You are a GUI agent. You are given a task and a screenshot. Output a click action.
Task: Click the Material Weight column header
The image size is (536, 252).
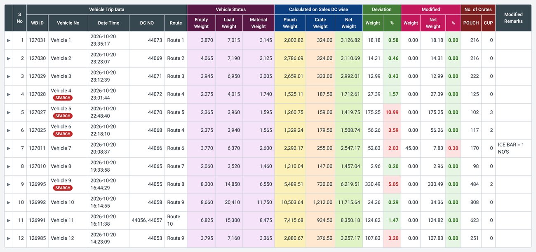pos(259,23)
